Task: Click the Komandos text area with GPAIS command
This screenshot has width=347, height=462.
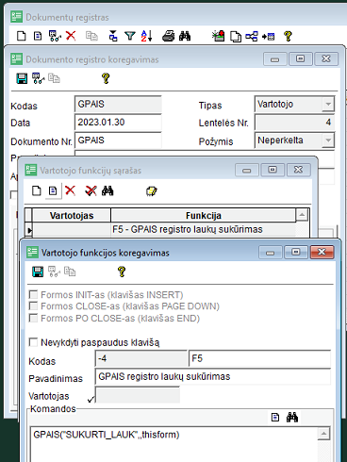Action: pyautogui.click(x=174, y=444)
